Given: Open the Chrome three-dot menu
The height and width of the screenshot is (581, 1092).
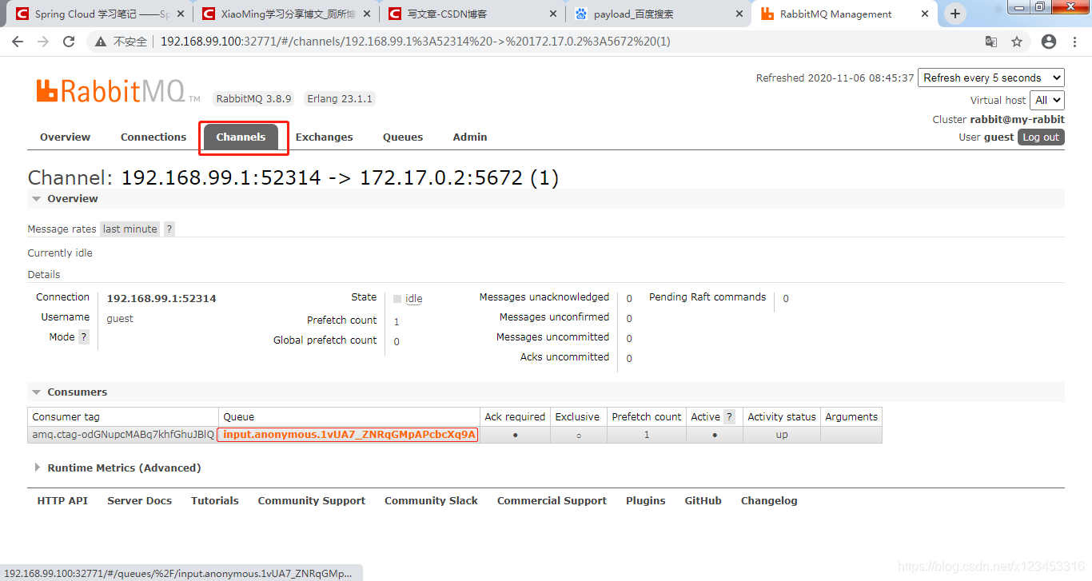Looking at the screenshot, I should 1076,42.
